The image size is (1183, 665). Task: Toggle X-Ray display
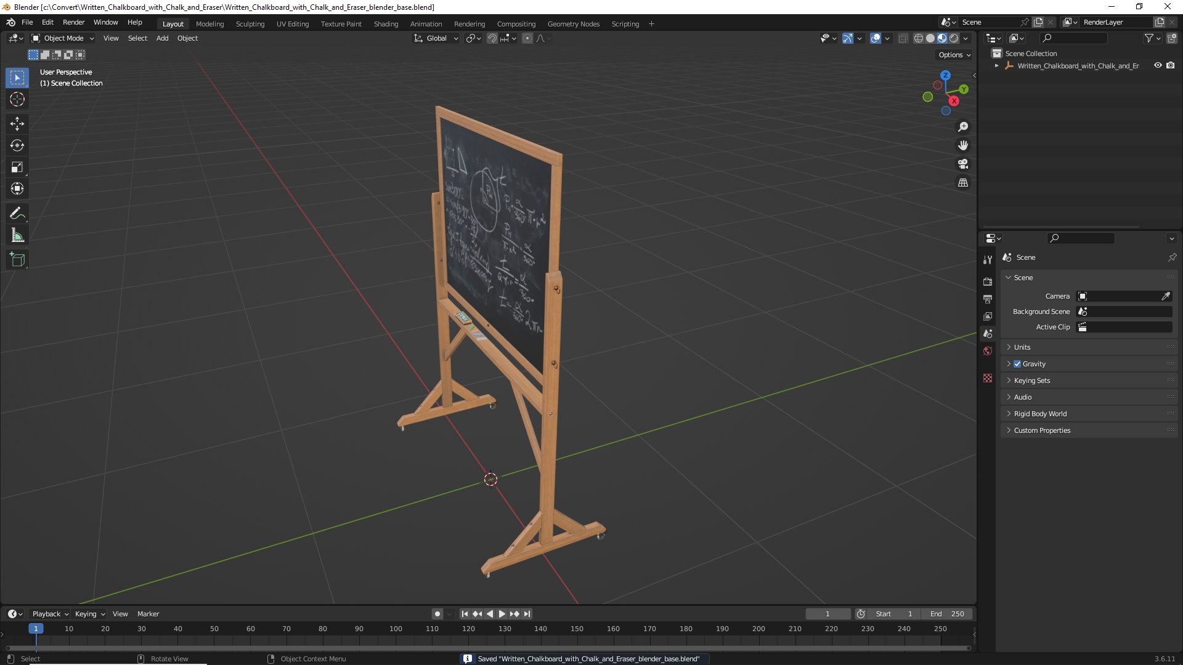[x=903, y=38]
